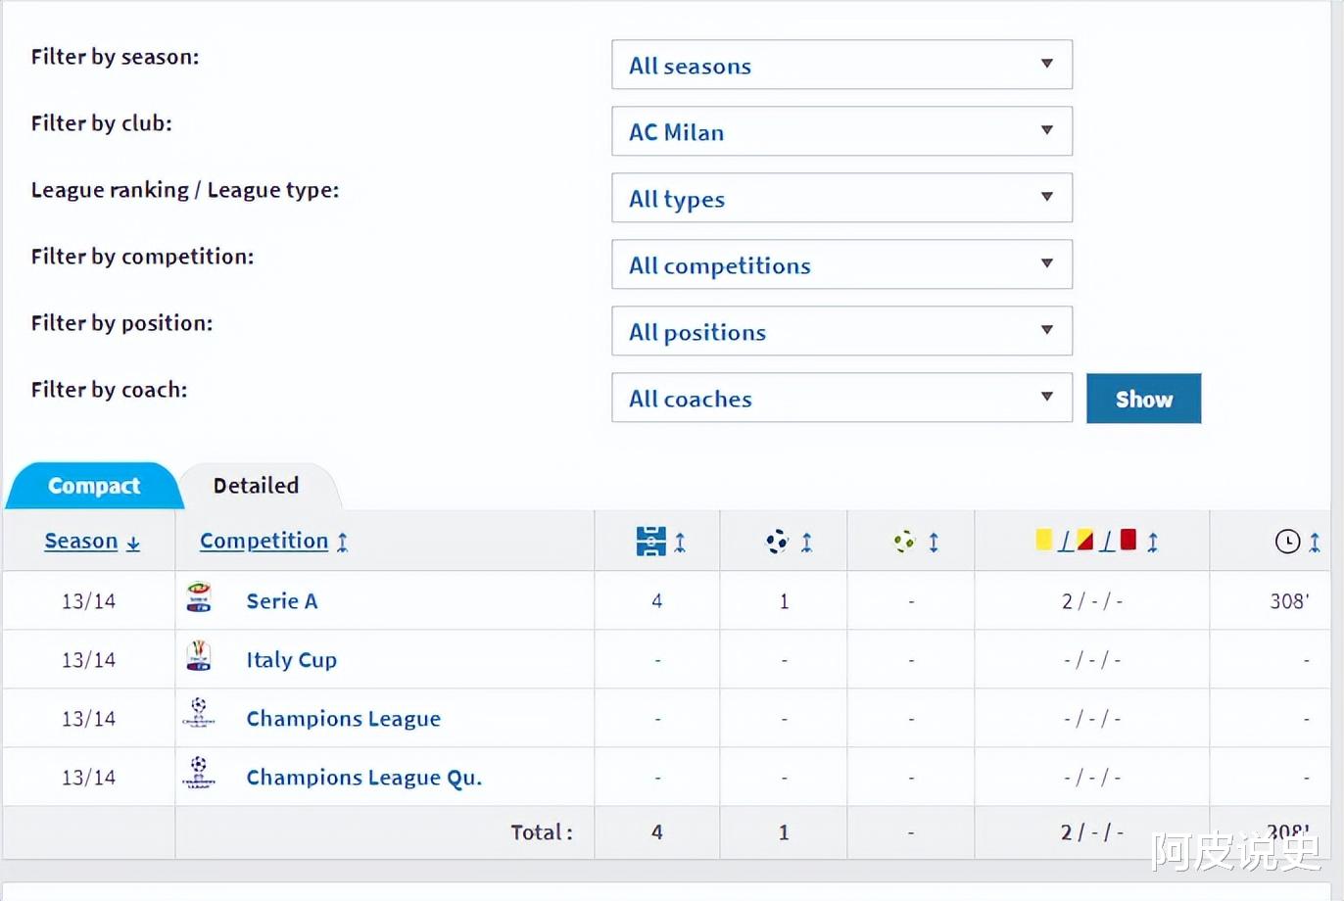Click the Italy Cup logo icon
This screenshot has height=901, width=1344.
tap(199, 657)
